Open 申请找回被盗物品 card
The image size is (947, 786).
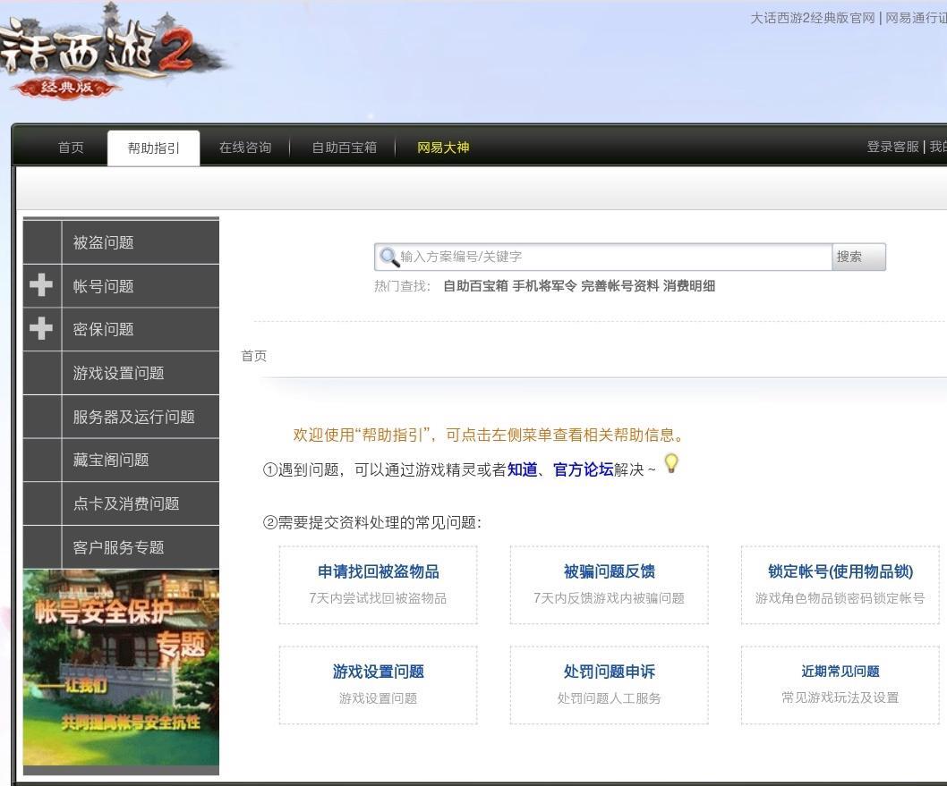point(378,585)
